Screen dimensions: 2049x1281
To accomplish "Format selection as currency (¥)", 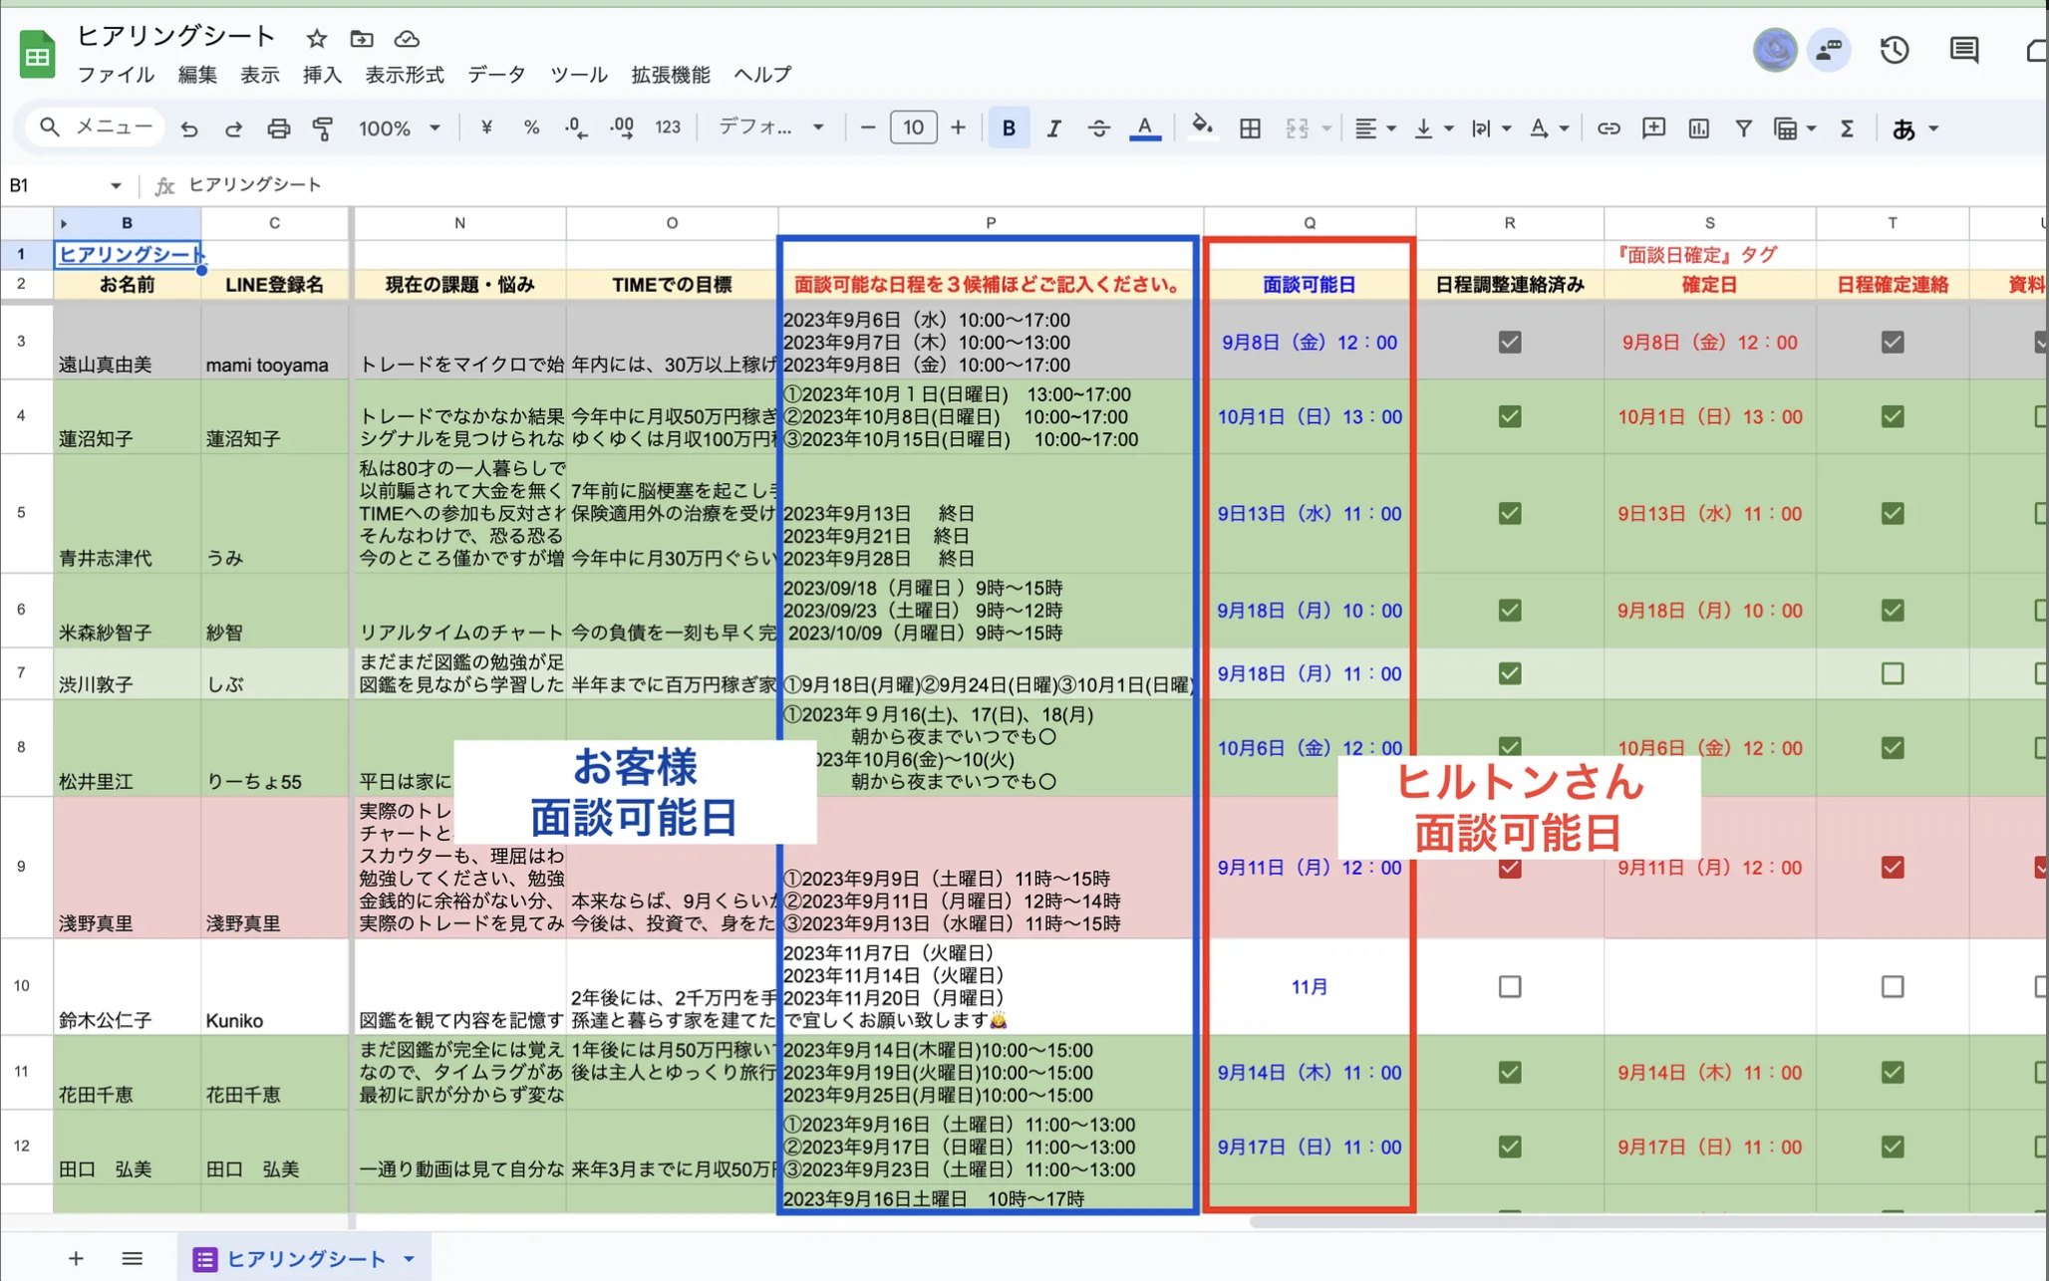I will [485, 128].
